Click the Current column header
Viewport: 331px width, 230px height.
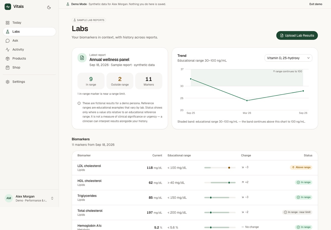point(157,155)
